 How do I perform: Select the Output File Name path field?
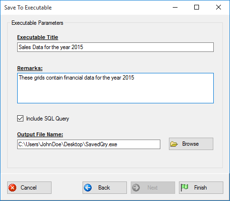point(89,144)
